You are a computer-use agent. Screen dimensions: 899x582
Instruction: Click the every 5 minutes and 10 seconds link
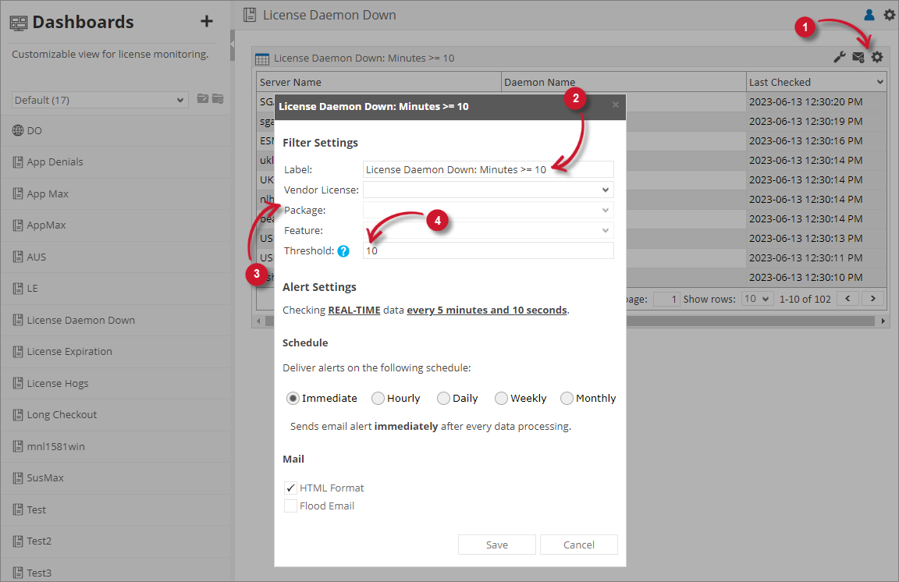click(487, 311)
